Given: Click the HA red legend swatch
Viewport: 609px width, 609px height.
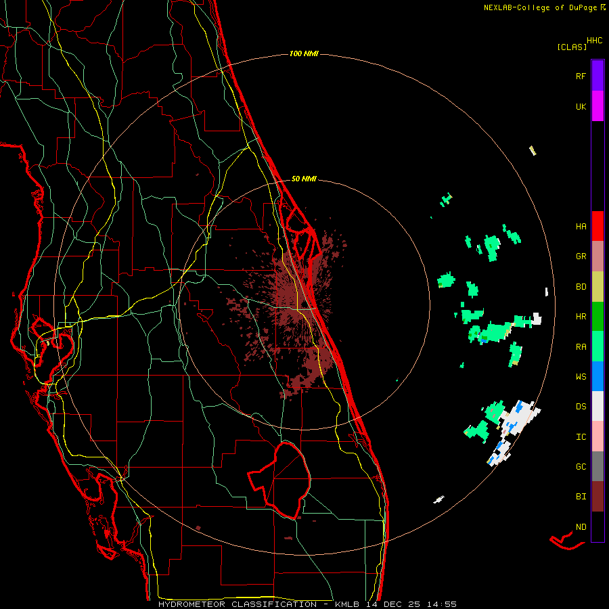Looking at the screenshot, I should (x=597, y=226).
